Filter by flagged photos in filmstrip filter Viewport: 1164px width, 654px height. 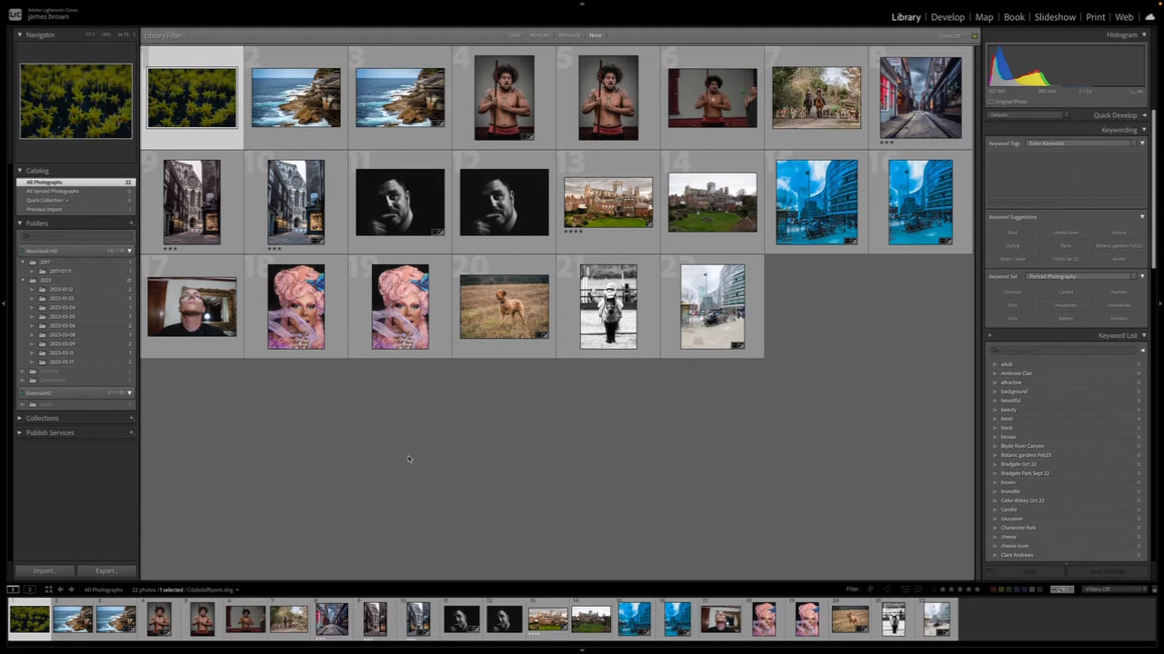(870, 590)
